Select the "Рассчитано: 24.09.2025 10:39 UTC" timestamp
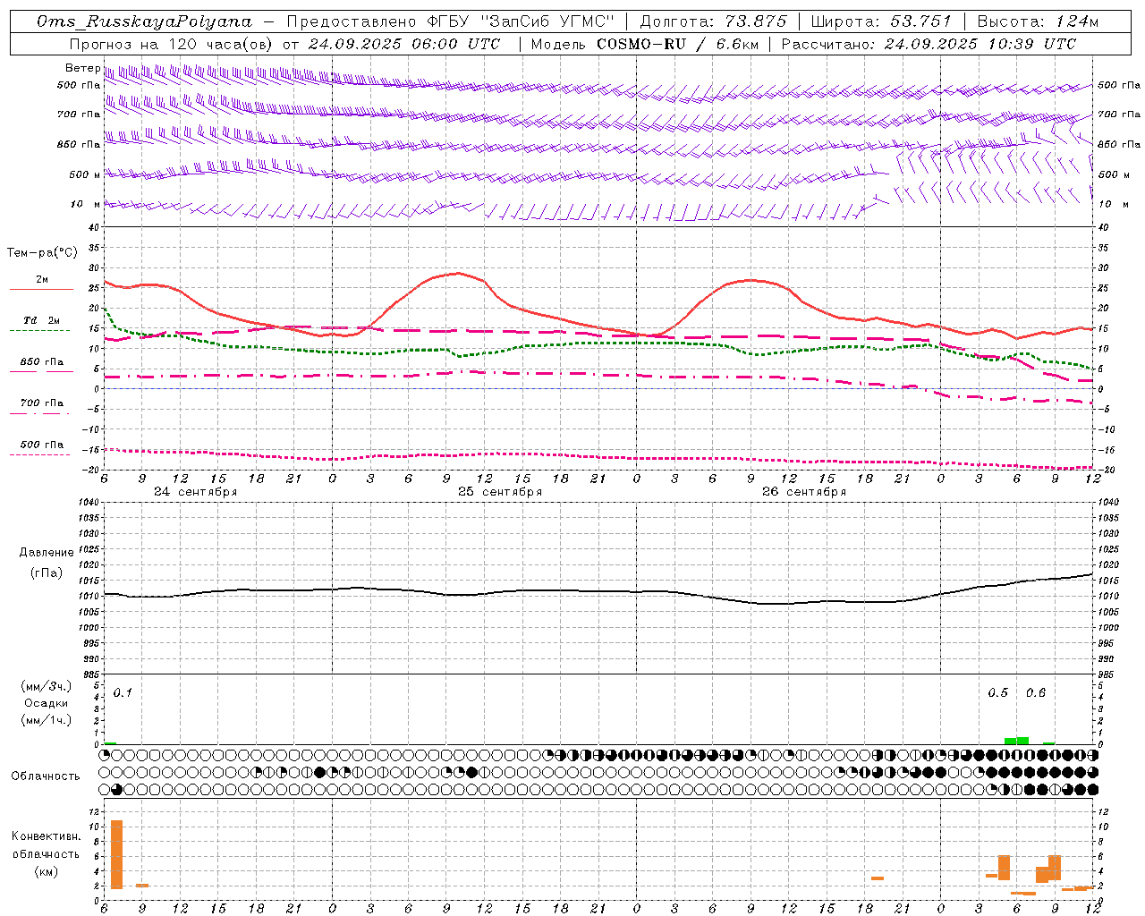Viewport: 1145px width, 916px height. pos(929,44)
